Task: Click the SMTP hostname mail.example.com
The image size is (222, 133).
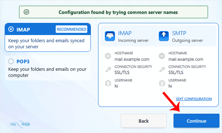Action: [x=186, y=59]
